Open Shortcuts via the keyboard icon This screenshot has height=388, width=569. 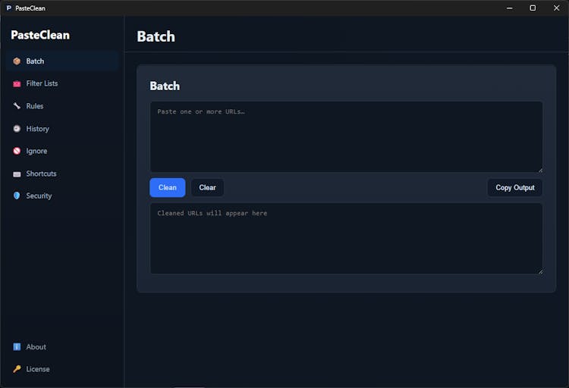tap(17, 174)
